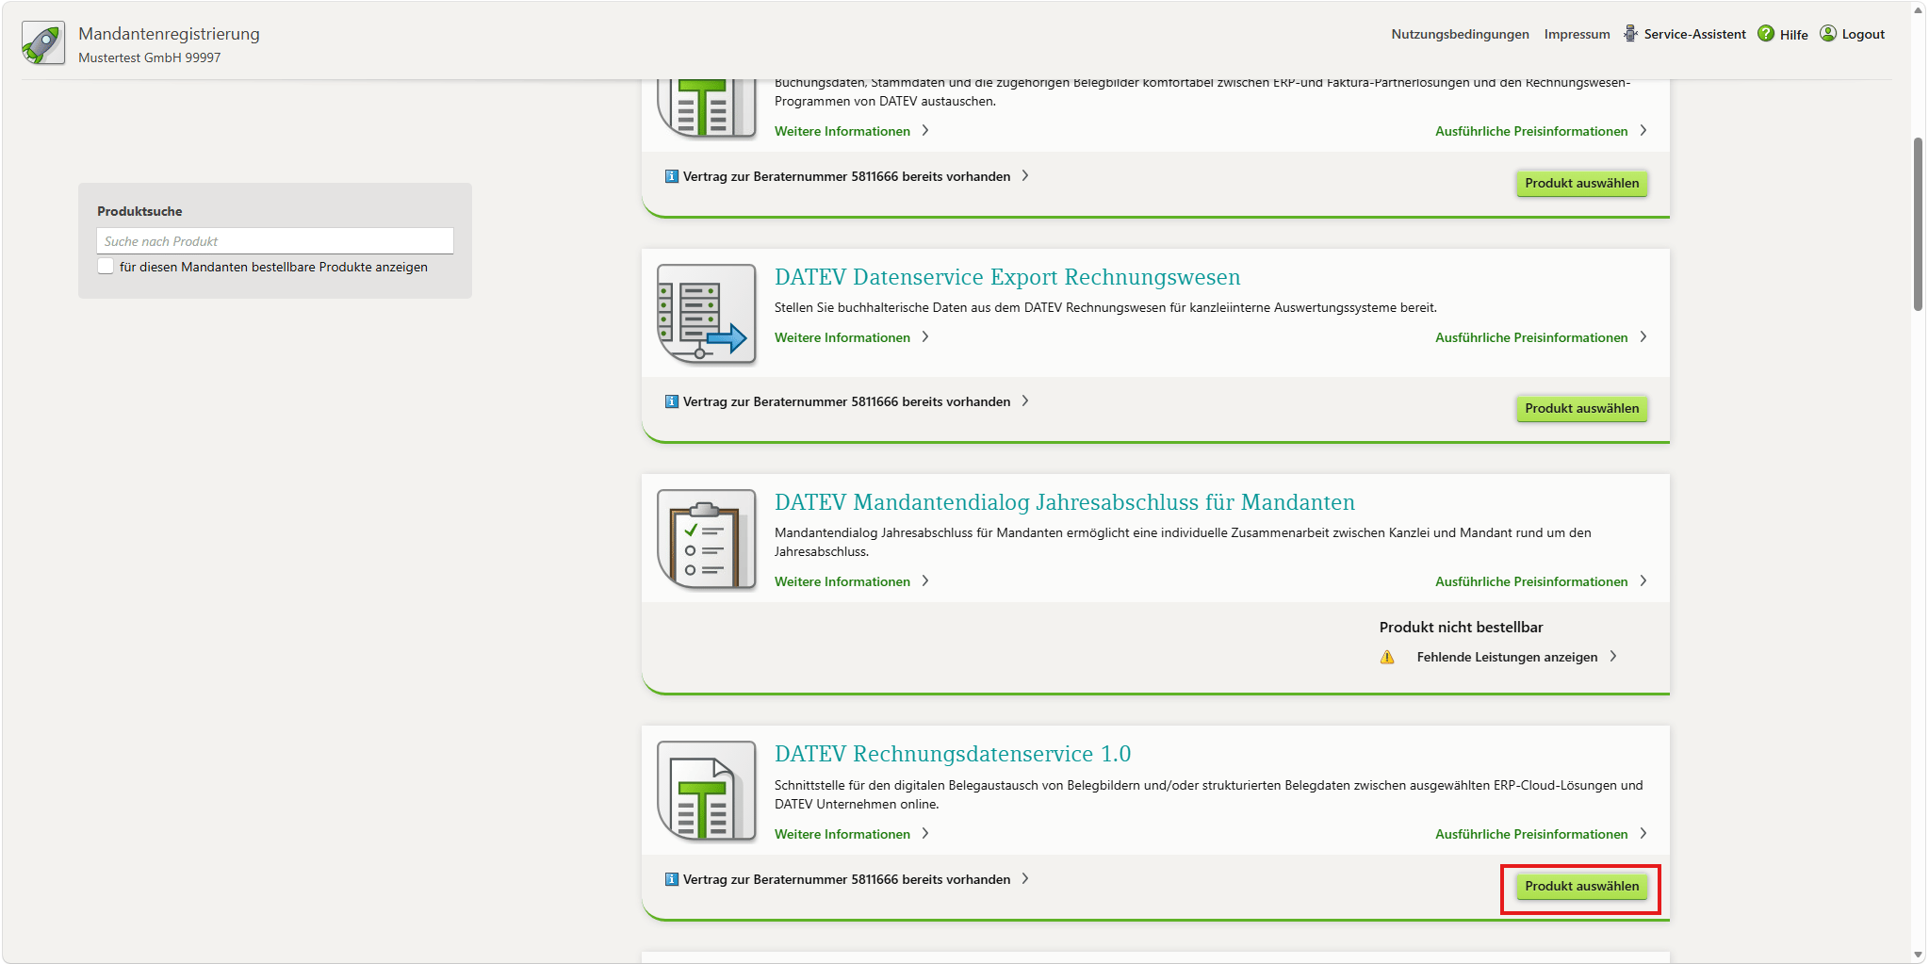Click the 'Suche nach Produkt' search field
The width and height of the screenshot is (1929, 964).
point(275,241)
